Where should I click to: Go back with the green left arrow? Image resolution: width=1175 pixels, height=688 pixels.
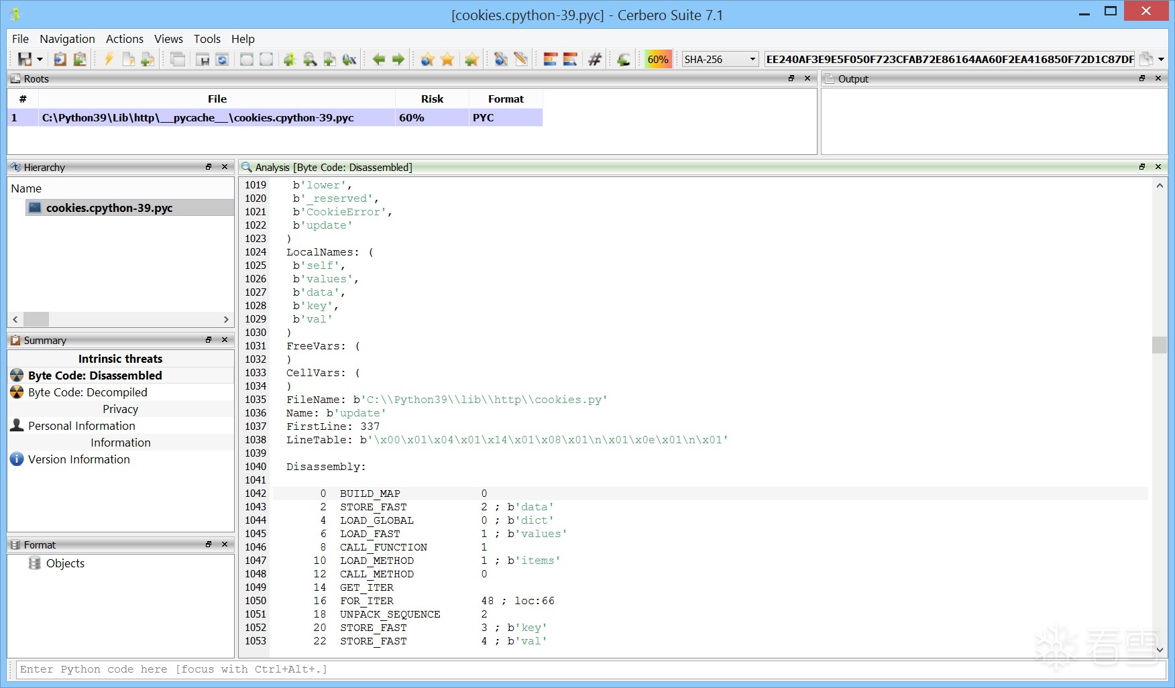pos(379,59)
